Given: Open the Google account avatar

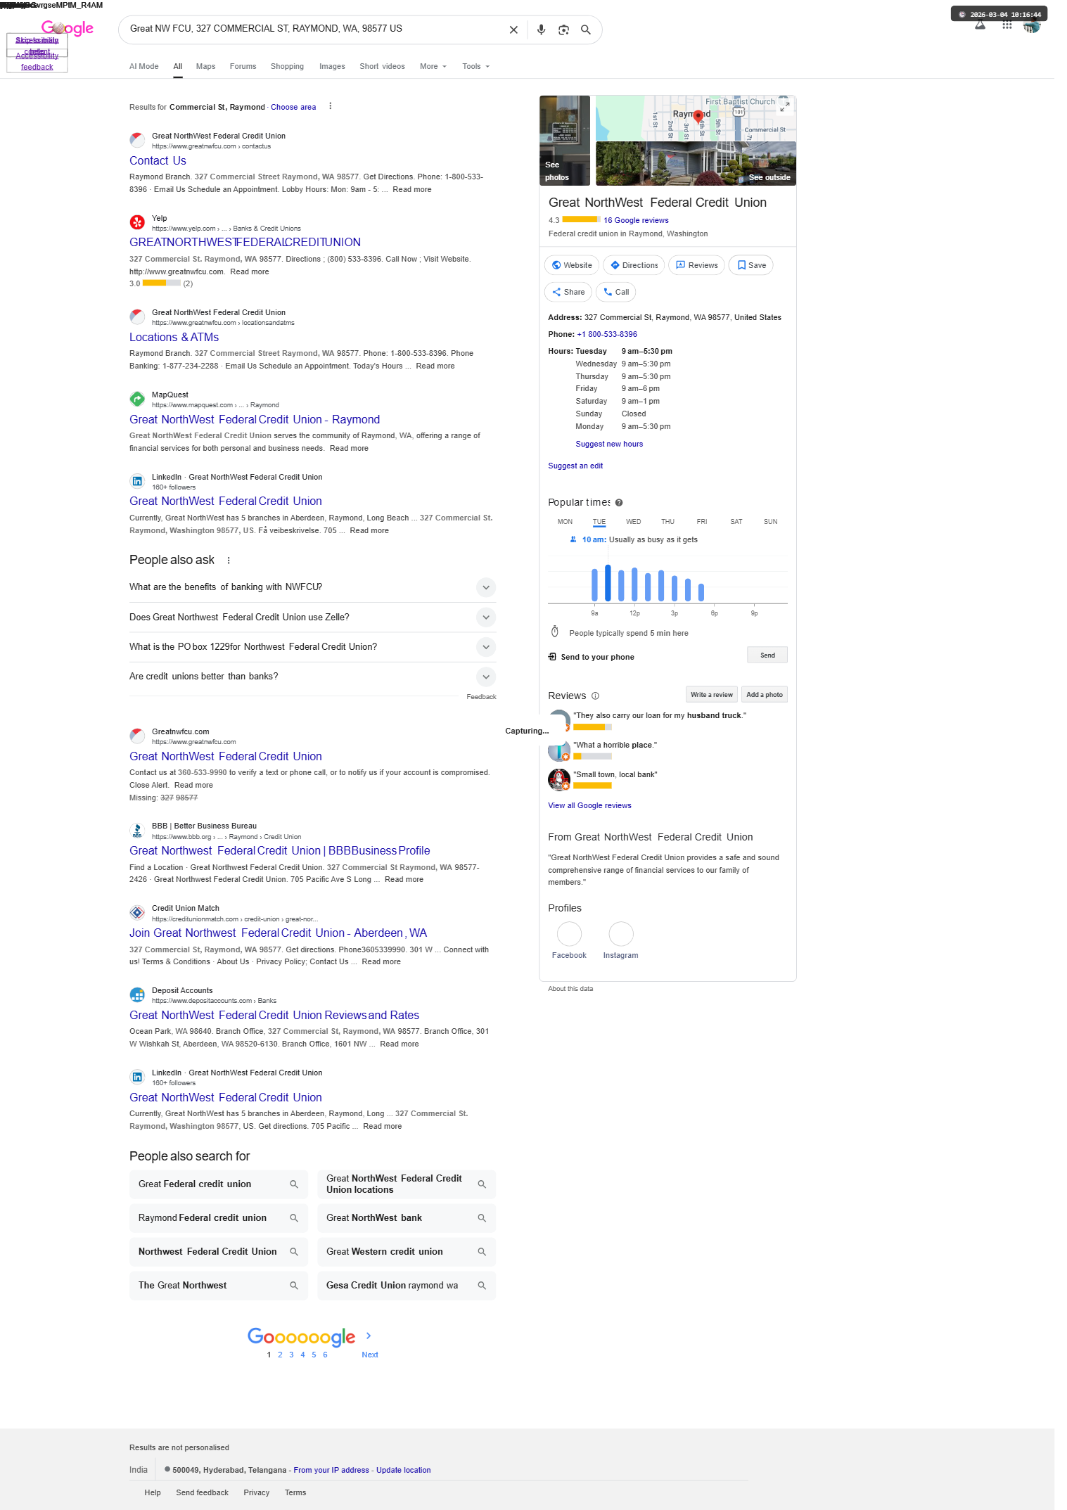Looking at the screenshot, I should tap(1032, 26).
